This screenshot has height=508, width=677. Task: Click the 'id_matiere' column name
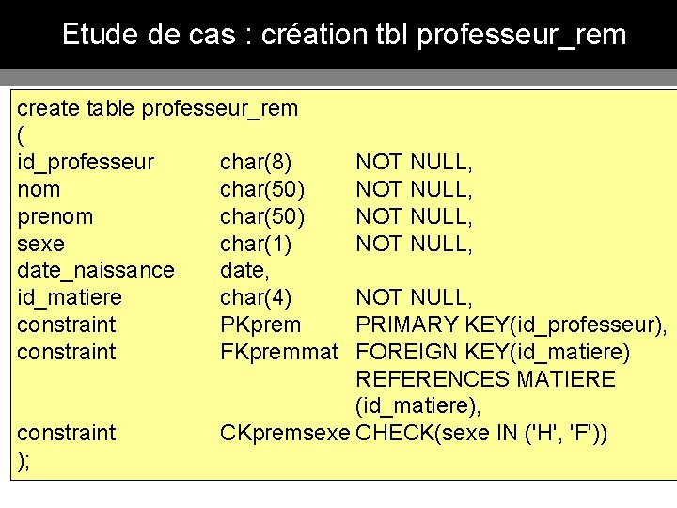tap(70, 298)
